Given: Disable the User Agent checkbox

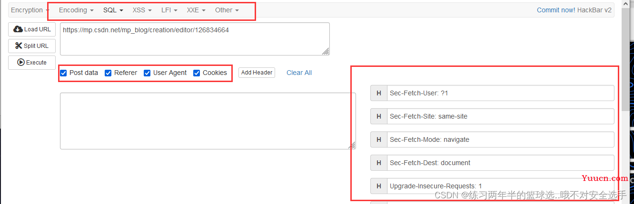Looking at the screenshot, I should tap(147, 73).
